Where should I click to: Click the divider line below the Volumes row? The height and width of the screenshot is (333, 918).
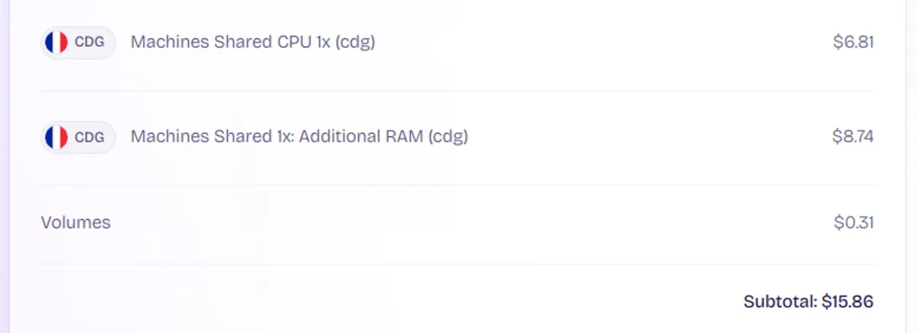(457, 264)
